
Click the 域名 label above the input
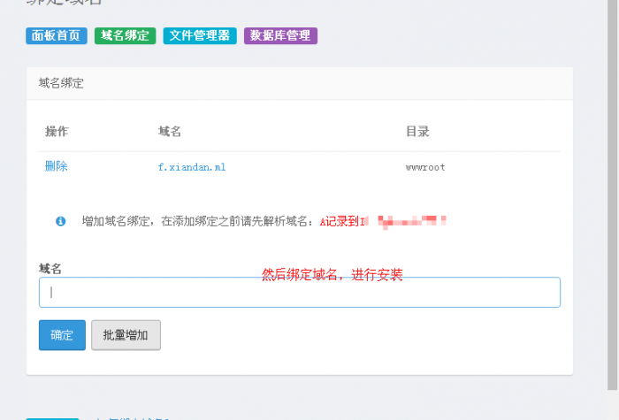(50, 268)
